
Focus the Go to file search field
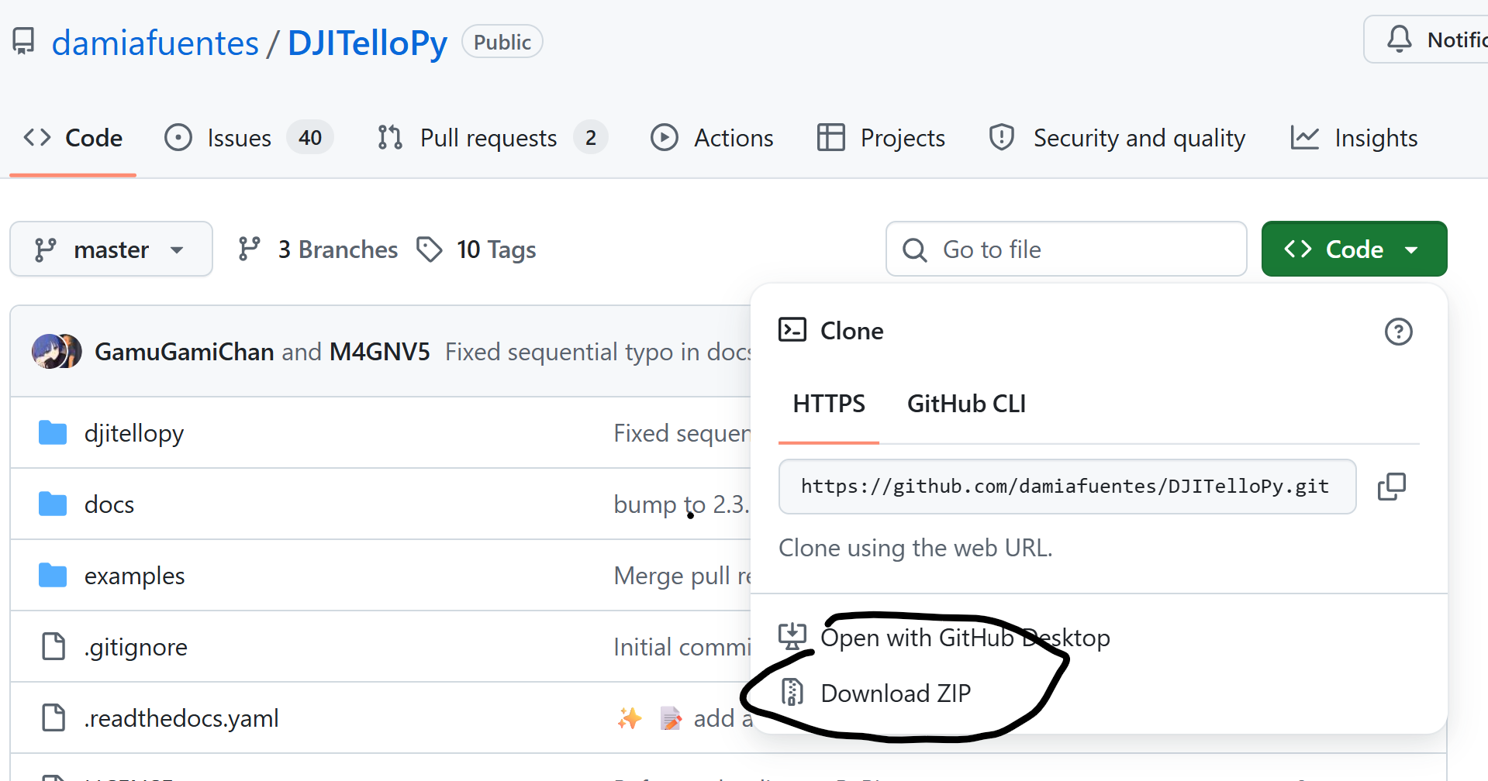click(x=1066, y=249)
